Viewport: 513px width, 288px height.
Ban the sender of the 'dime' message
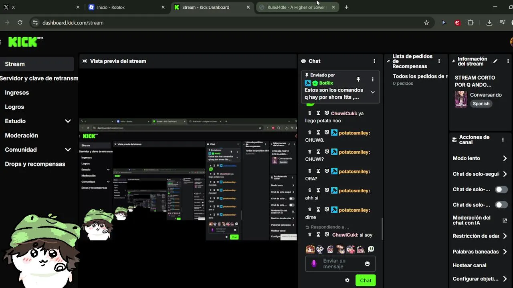pyautogui.click(x=327, y=210)
